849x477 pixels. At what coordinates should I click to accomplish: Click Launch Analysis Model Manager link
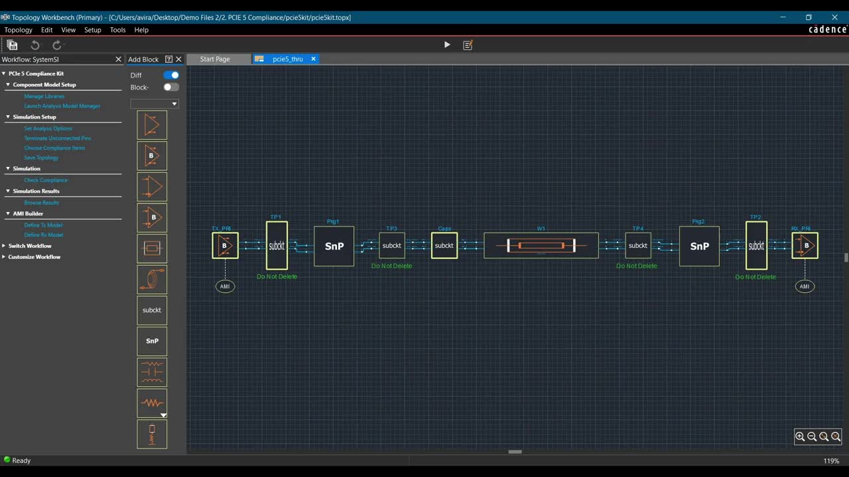(x=62, y=106)
